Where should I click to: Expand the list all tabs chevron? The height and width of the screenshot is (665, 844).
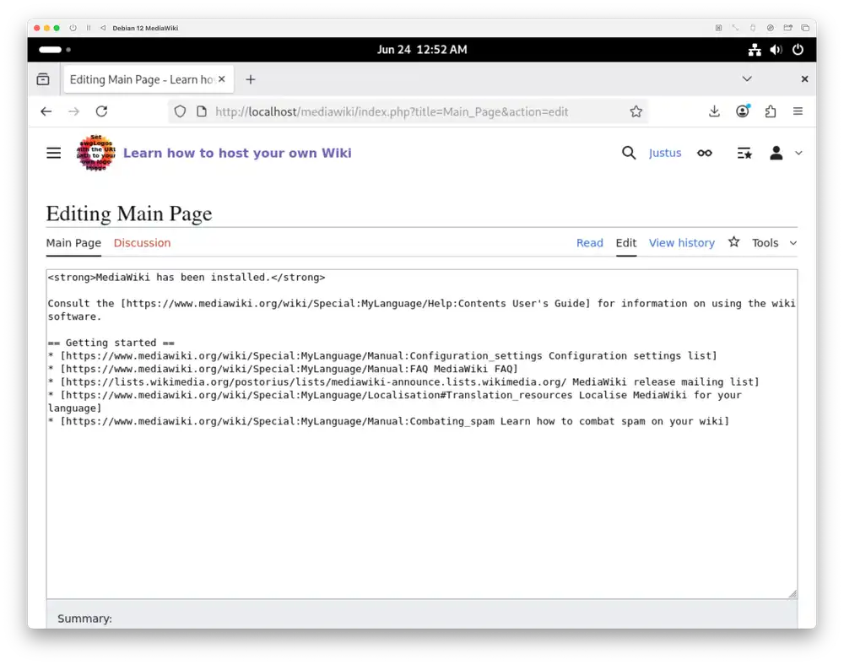tap(747, 79)
